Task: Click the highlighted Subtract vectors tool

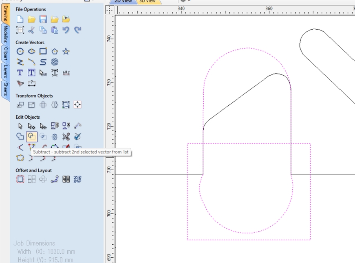Action: point(31,137)
